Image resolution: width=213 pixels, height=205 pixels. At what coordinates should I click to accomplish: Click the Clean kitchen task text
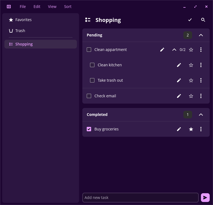[x=110, y=65]
